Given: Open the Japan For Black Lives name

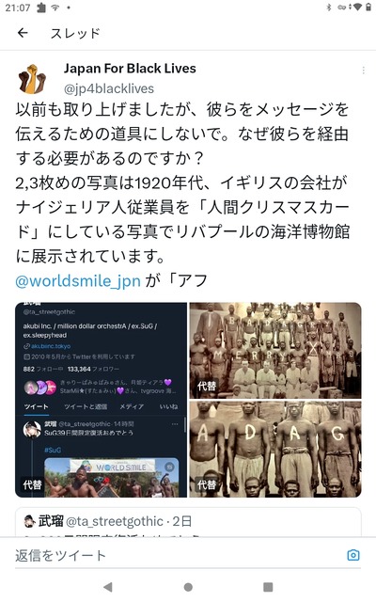Looking at the screenshot, I should (130, 69).
